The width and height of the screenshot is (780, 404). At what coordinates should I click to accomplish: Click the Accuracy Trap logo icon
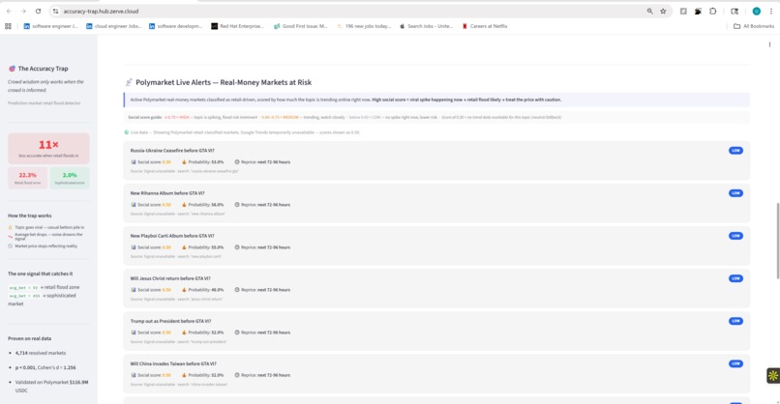point(12,69)
